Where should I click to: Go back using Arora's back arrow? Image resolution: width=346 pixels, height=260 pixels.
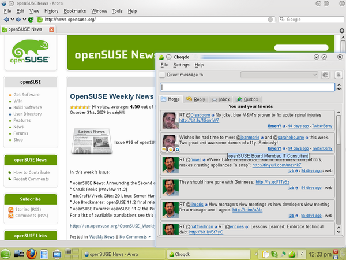click(x=6, y=20)
